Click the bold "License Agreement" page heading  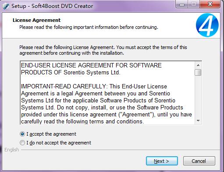(36, 20)
